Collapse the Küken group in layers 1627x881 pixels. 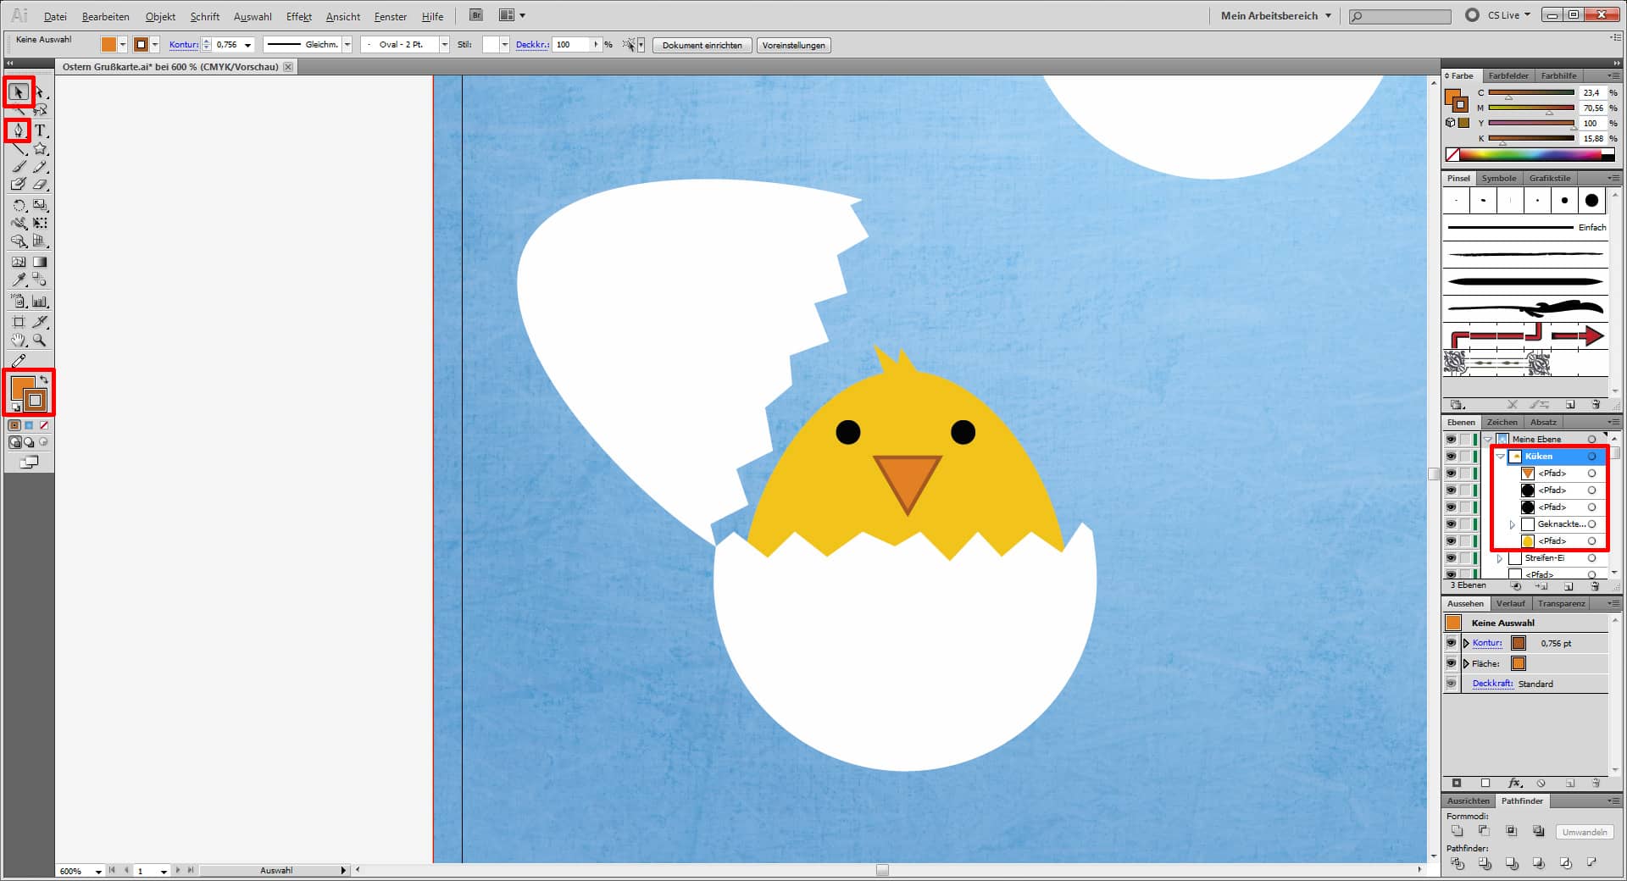point(1501,457)
